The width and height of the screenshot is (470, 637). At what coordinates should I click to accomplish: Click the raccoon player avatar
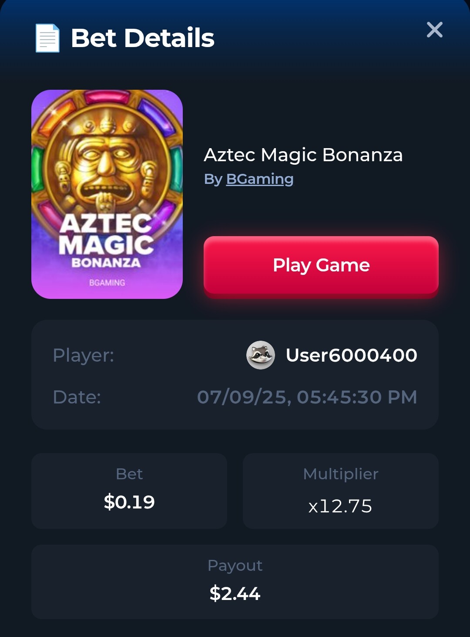pos(261,355)
